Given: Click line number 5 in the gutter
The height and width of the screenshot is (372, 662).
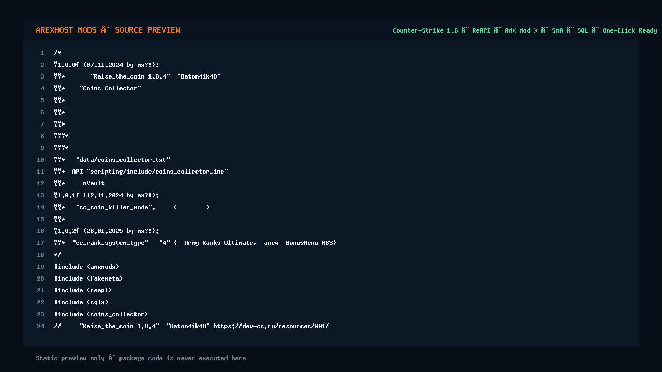Looking at the screenshot, I should (x=42, y=100).
